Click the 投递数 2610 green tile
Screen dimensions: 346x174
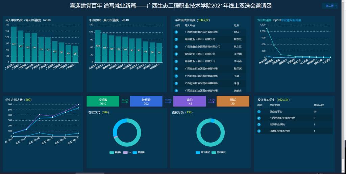pyautogui.click(x=103, y=101)
